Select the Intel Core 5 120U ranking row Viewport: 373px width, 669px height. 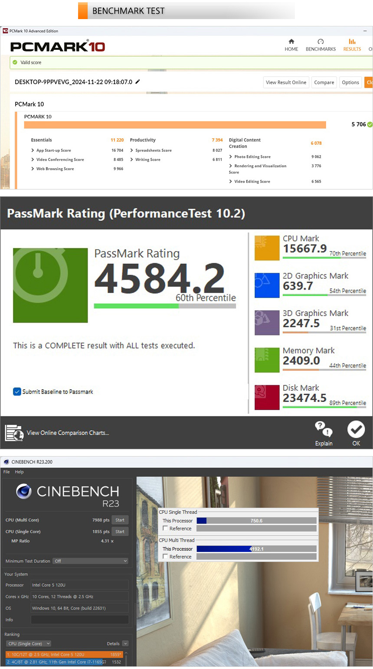[x=64, y=654]
